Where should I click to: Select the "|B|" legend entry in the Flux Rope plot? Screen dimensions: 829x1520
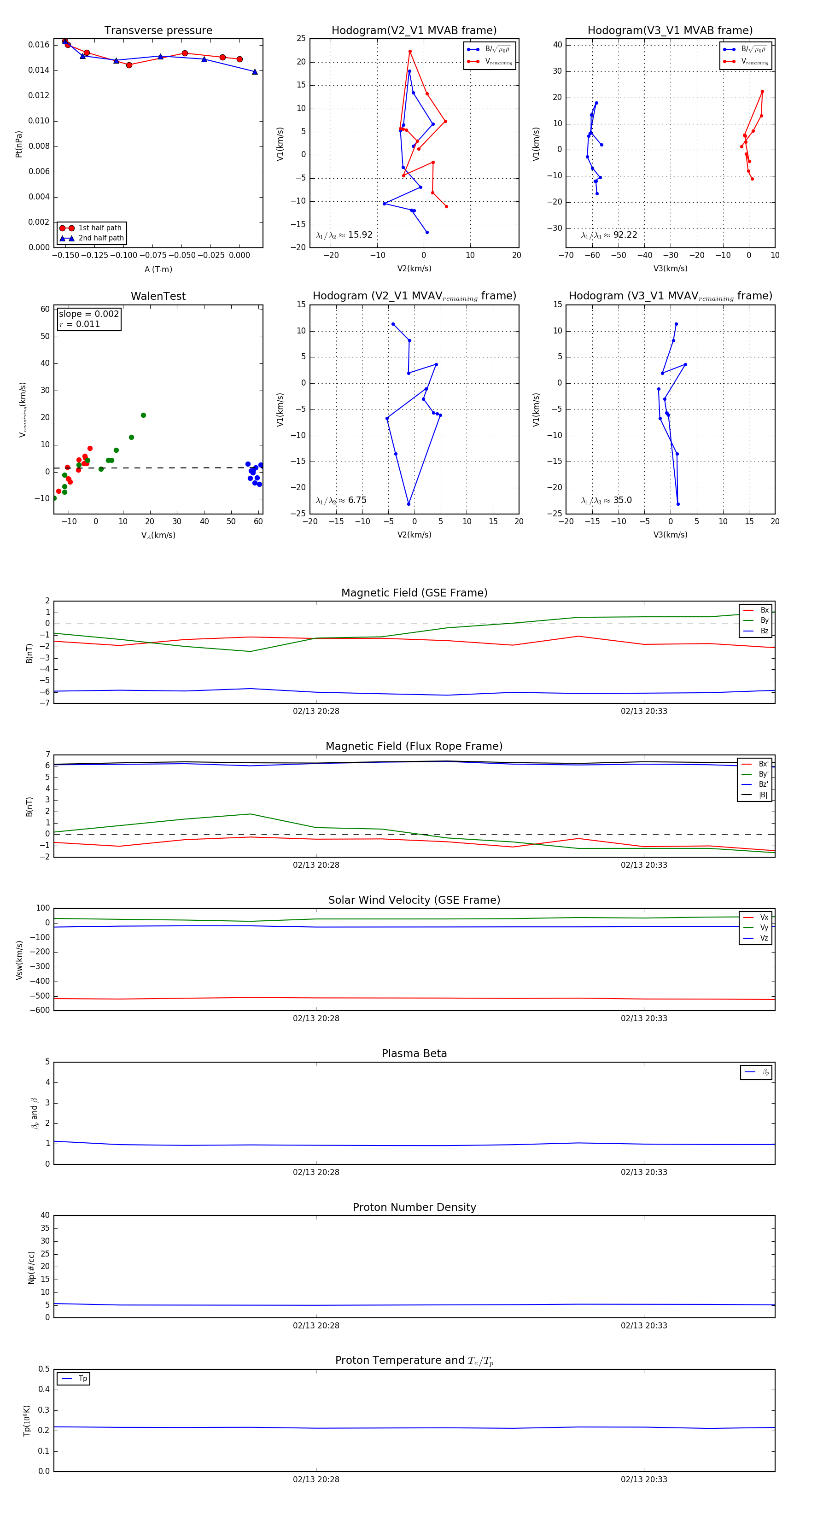point(755,795)
